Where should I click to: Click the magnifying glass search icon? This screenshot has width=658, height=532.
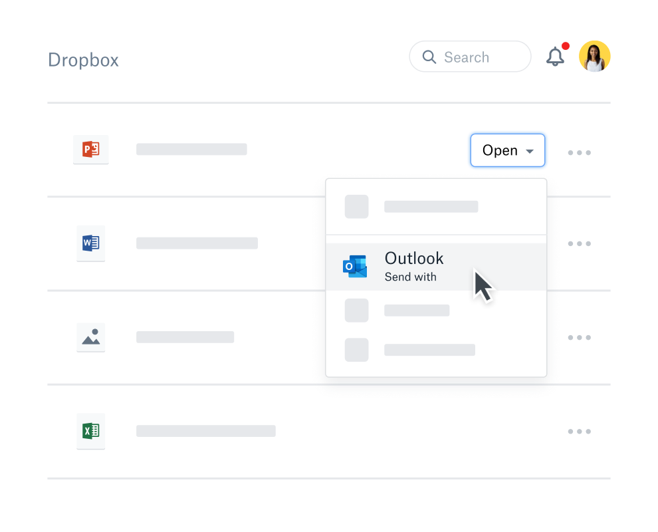[429, 57]
